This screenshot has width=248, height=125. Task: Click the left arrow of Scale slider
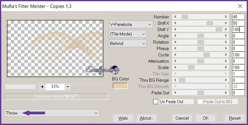pyautogui.click(x=175, y=67)
